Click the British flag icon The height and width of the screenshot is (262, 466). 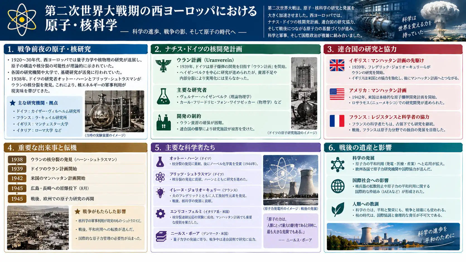(337, 65)
